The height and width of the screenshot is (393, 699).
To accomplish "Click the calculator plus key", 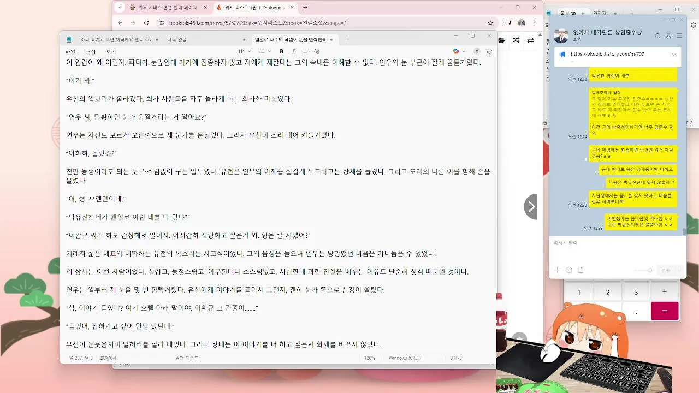I will 665,292.
